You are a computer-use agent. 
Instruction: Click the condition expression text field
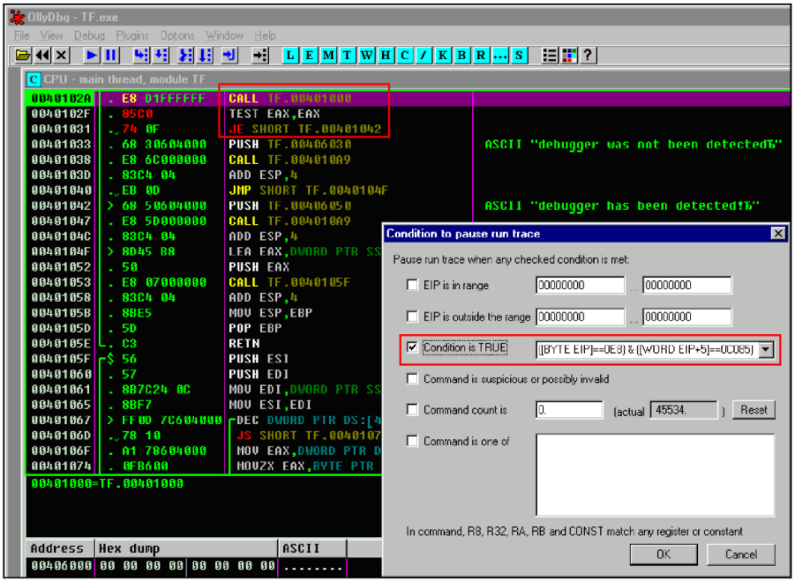pos(647,349)
